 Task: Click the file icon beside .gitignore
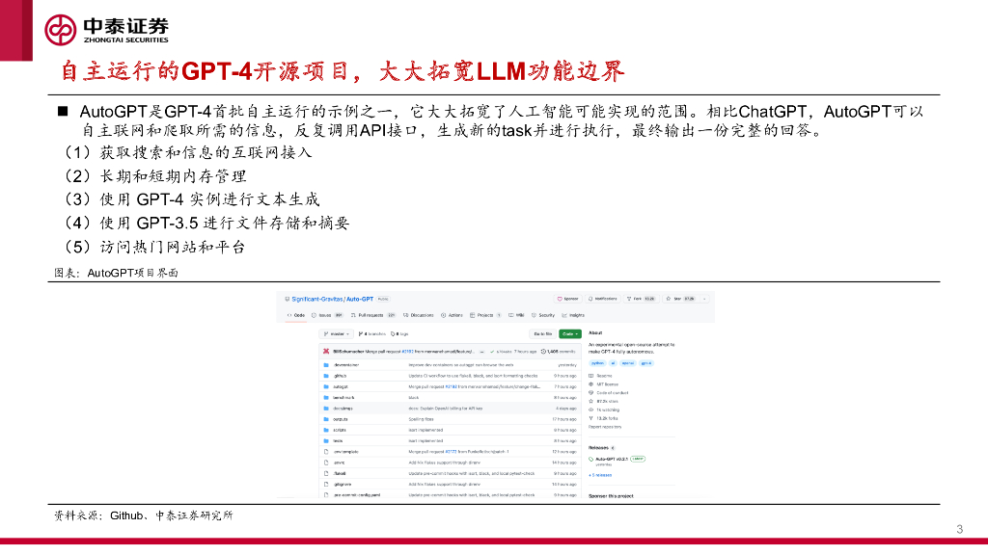pyautogui.click(x=326, y=484)
